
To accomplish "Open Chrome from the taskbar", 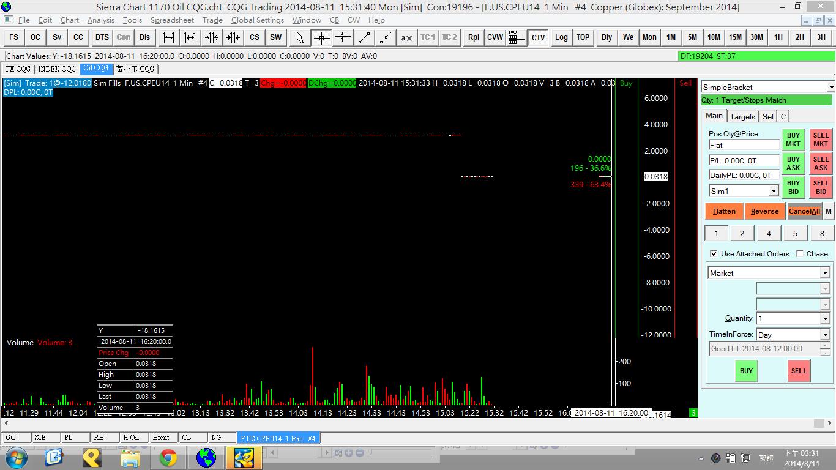I will [x=168, y=458].
